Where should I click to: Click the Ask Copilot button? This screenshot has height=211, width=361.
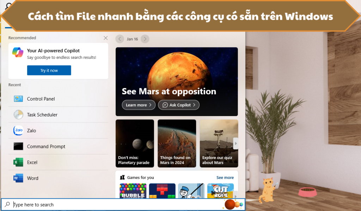coord(179,105)
